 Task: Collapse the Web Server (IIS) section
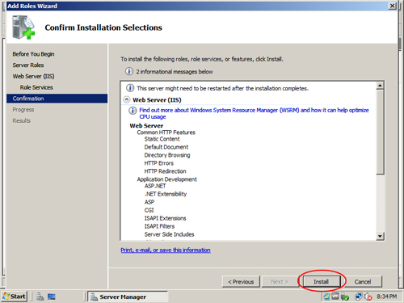(127, 99)
